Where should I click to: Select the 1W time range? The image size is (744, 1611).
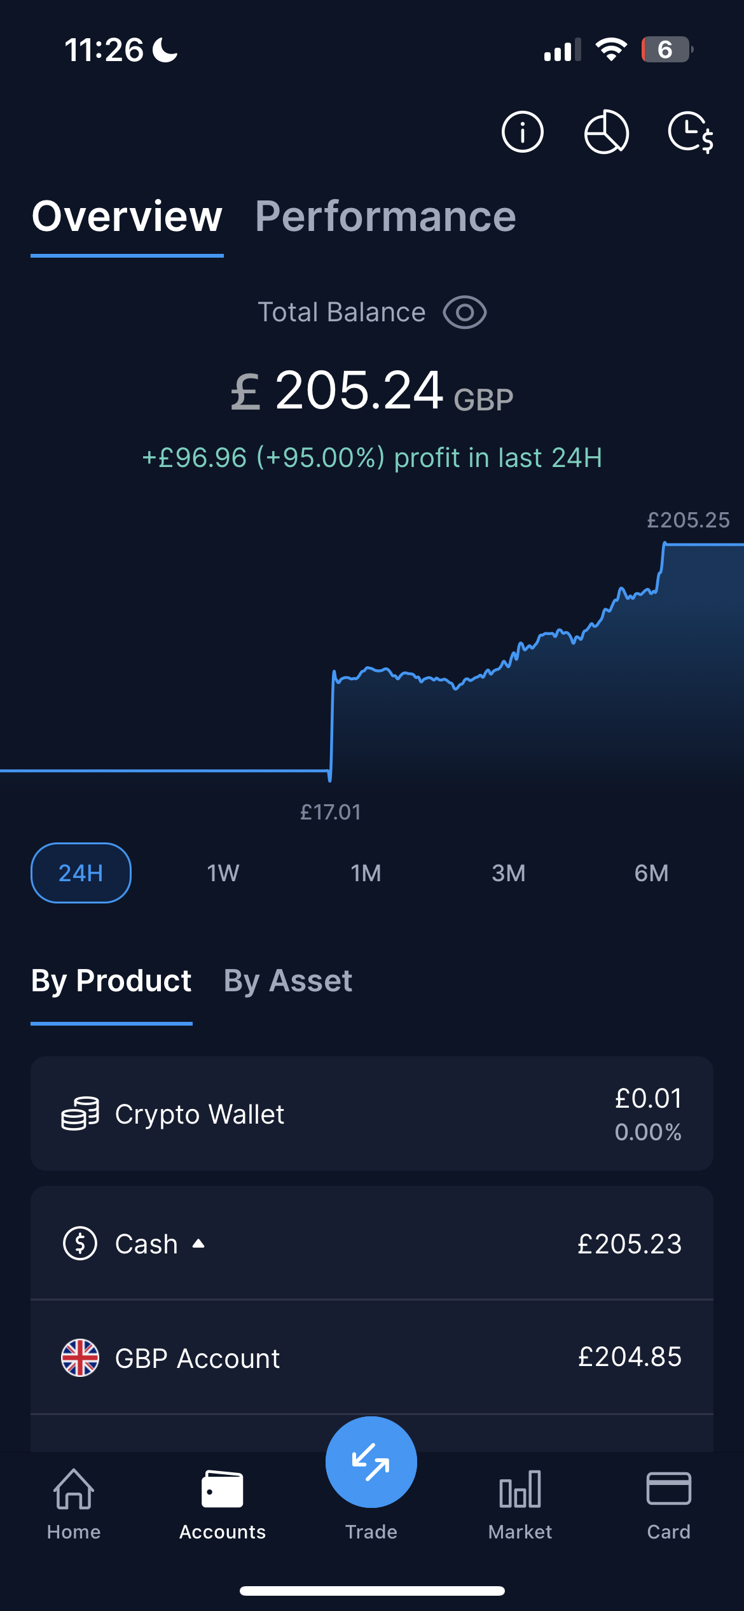pyautogui.click(x=223, y=873)
